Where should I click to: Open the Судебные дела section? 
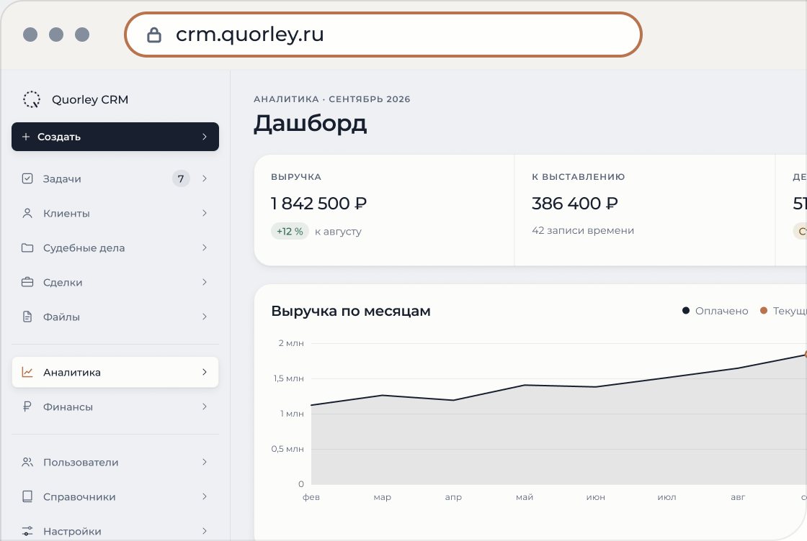tap(115, 247)
